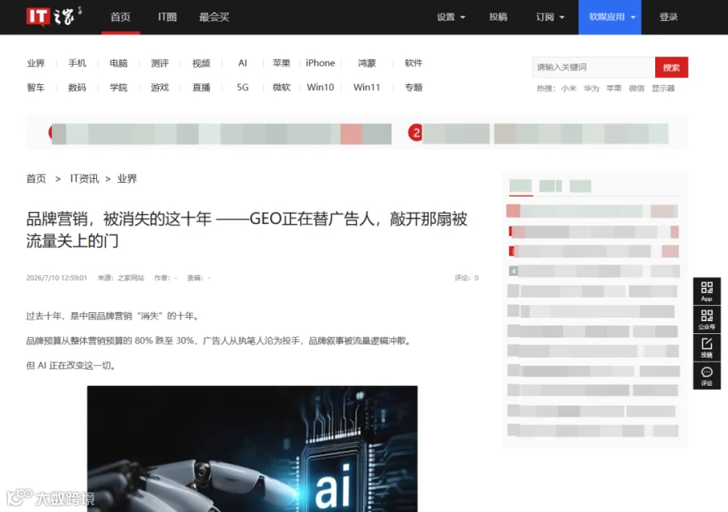Click the 投稿 edit icon in sidebar
The width and height of the screenshot is (728, 512).
coord(707,347)
